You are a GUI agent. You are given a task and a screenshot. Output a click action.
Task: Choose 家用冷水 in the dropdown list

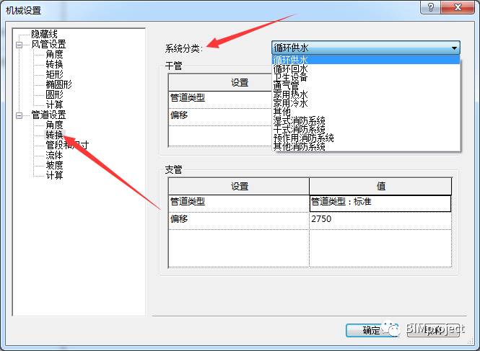coord(366,103)
